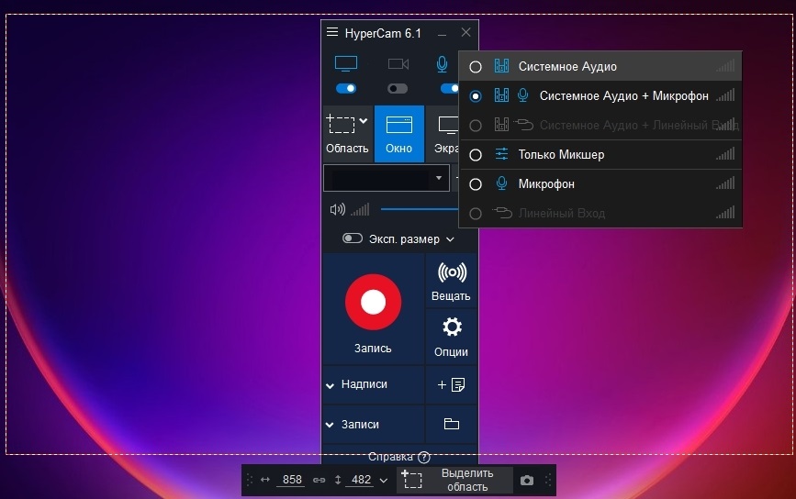Click the Системное Аудио speakers icon
This screenshot has height=499, width=796.
[501, 66]
